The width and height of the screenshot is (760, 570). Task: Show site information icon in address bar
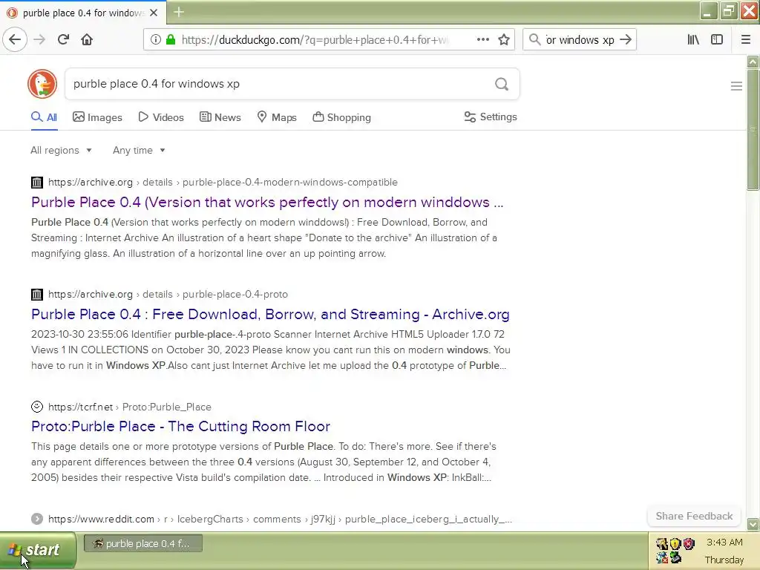(155, 39)
